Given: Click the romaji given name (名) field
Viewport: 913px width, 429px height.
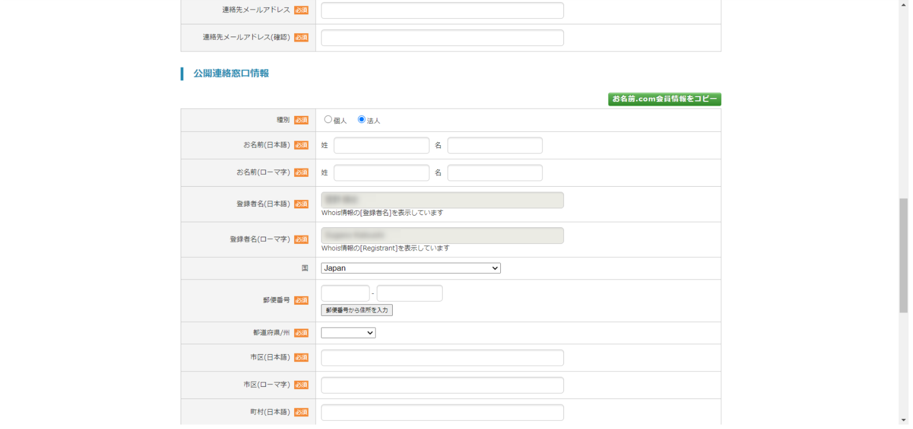Looking at the screenshot, I should coord(495,173).
